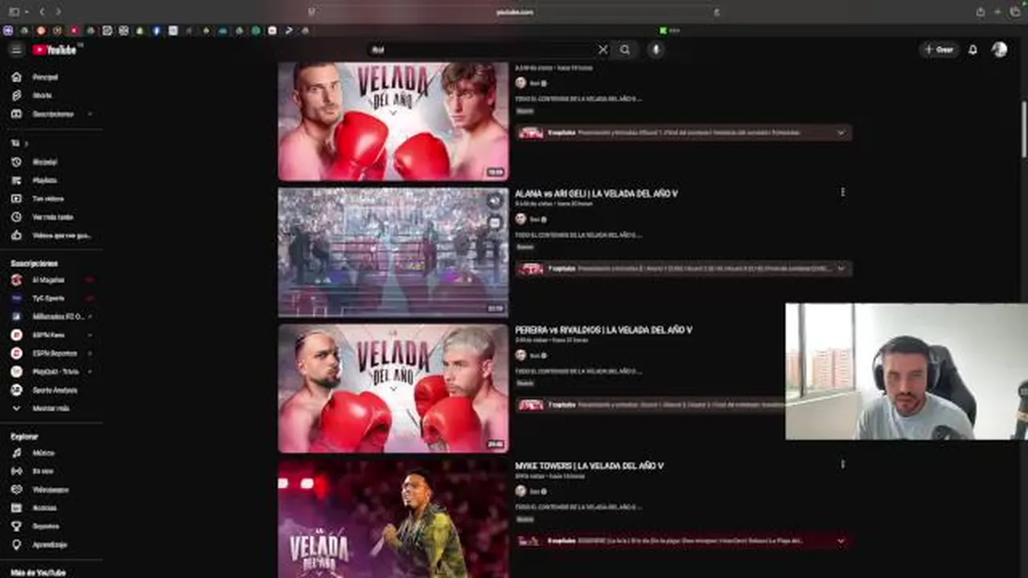Start voice search with microphone
This screenshot has width=1028, height=578.
(x=656, y=50)
